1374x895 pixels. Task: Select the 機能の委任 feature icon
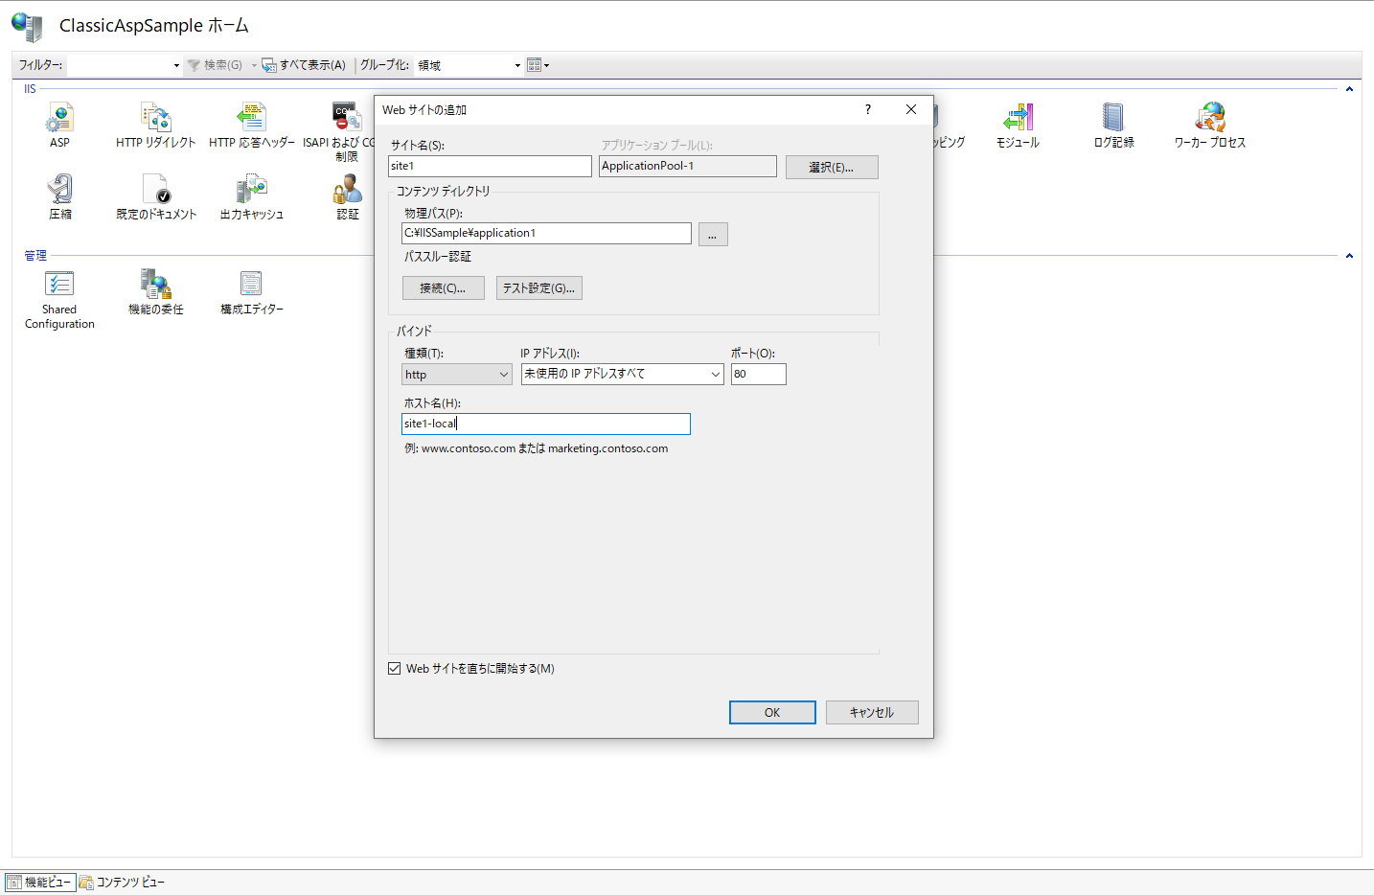pos(156,292)
